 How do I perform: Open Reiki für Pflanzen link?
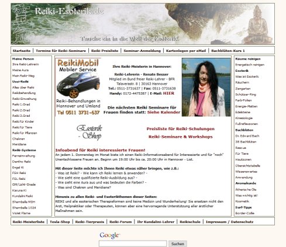click(25, 133)
